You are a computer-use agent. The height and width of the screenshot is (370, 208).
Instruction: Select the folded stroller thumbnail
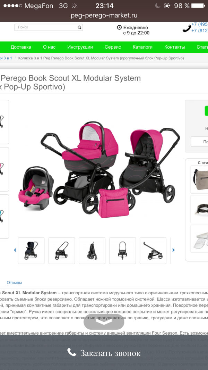point(92,251)
